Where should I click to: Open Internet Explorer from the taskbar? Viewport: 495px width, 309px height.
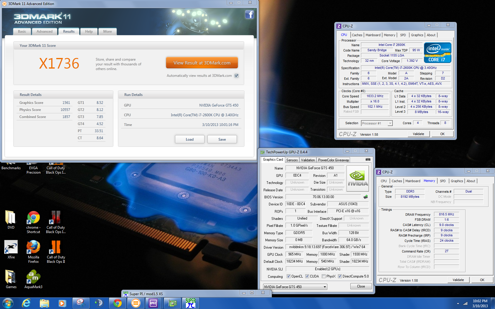[x=26, y=303]
